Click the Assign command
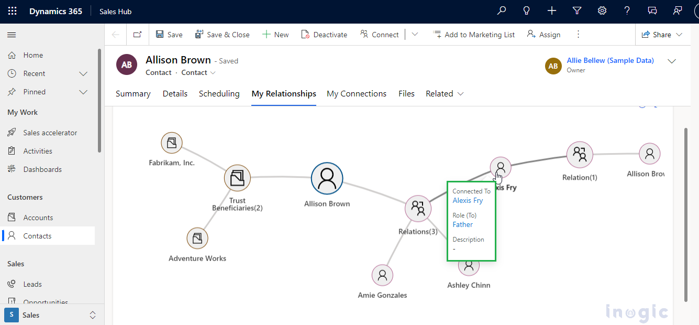The width and height of the screenshot is (699, 325). tap(543, 35)
